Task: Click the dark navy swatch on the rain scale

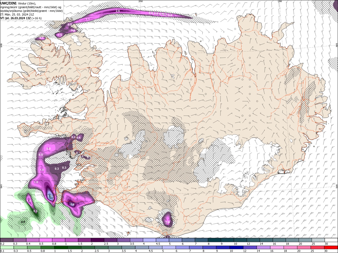Action: point(236,247)
